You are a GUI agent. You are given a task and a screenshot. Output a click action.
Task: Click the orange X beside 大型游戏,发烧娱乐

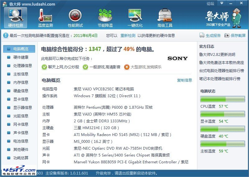[127, 67]
